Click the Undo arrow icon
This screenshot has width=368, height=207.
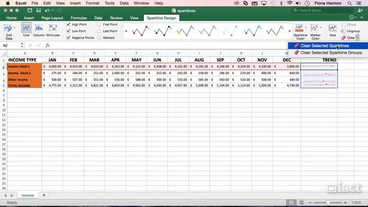tap(47, 10)
